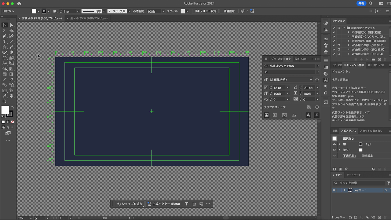Toggle checkmark for 初期設定アクション set
The height and width of the screenshot is (220, 391).
point(334,28)
